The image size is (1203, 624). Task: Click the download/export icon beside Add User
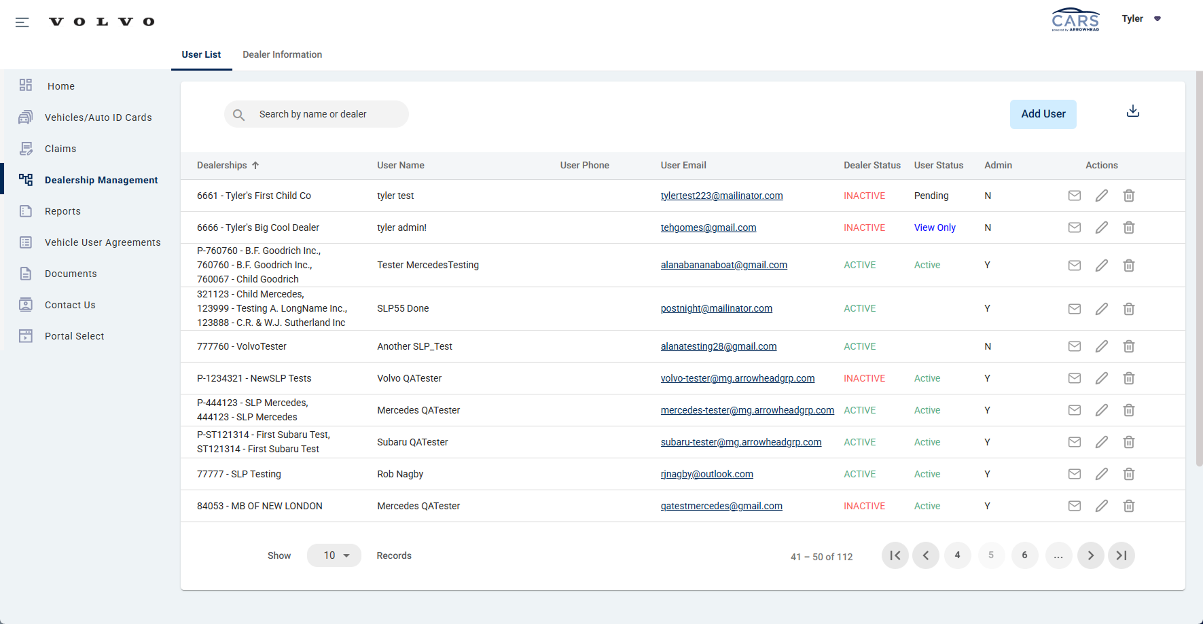(1132, 110)
